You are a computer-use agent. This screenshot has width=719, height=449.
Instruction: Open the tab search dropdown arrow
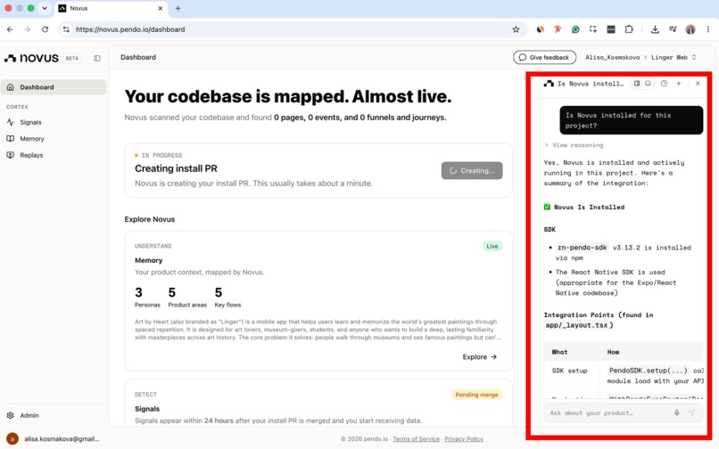(45, 8)
